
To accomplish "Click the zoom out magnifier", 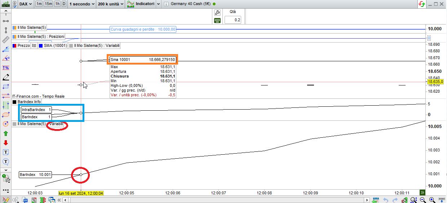I will click(422, 200).
